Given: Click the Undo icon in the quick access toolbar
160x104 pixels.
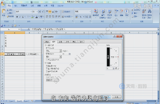Looking at the screenshot, I should 4,26.
